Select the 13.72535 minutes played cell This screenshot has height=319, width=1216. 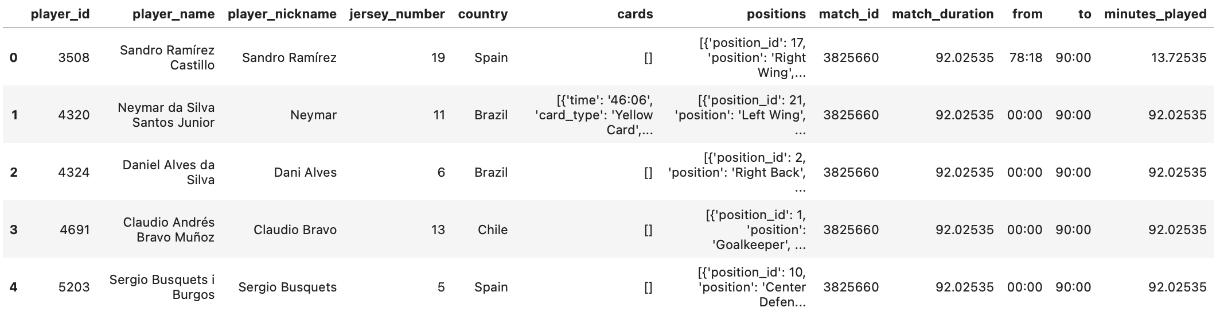pyautogui.click(x=1177, y=57)
